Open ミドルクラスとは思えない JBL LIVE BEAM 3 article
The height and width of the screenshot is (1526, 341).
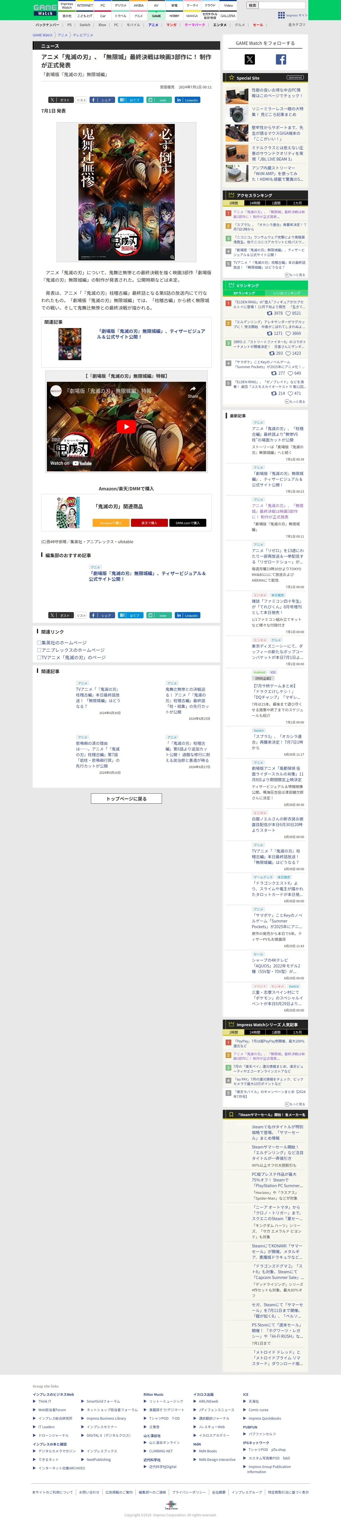pos(277,153)
